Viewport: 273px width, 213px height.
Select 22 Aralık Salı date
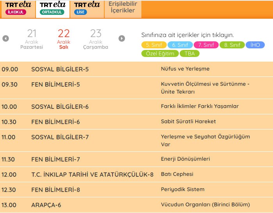point(64,39)
